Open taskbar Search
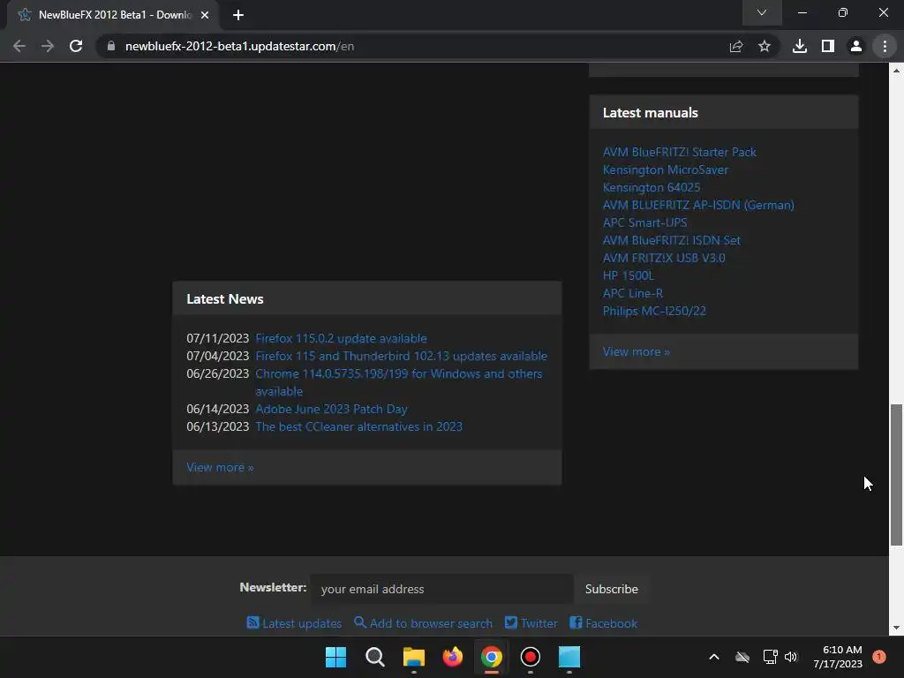Image resolution: width=904 pixels, height=678 pixels. [374, 657]
